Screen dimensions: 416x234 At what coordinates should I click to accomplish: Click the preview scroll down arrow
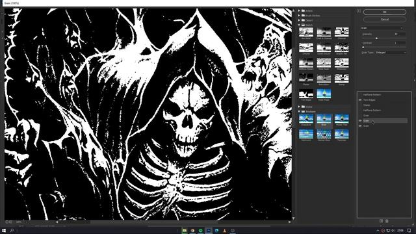pos(293,218)
